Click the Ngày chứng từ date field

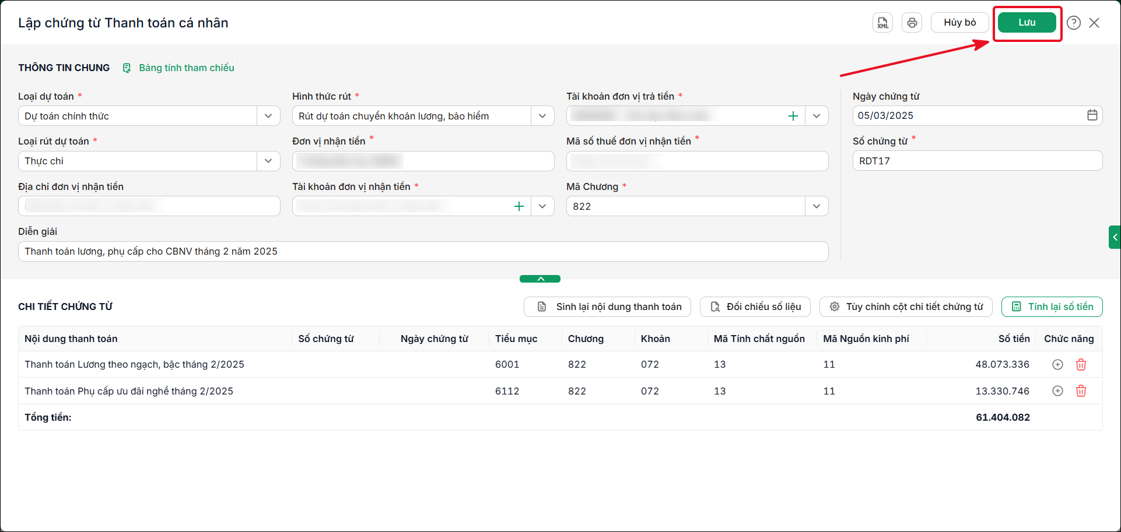coord(978,115)
